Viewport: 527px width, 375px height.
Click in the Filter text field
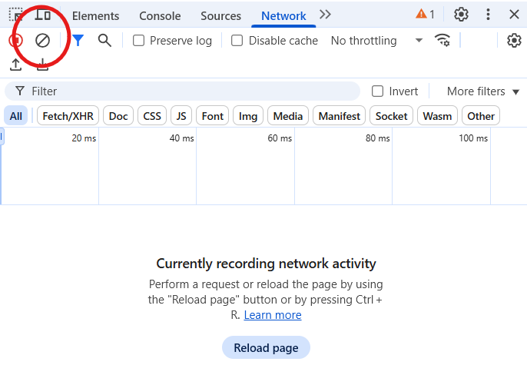pyautogui.click(x=192, y=91)
